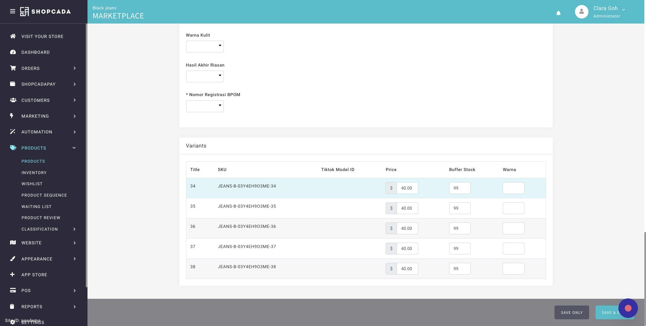
Task: Click the user avatar icon
Action: pos(581,12)
